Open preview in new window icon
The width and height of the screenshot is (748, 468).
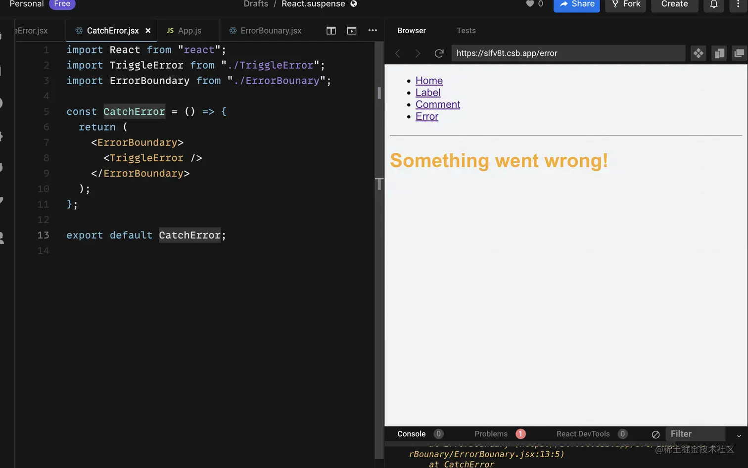[x=739, y=53]
